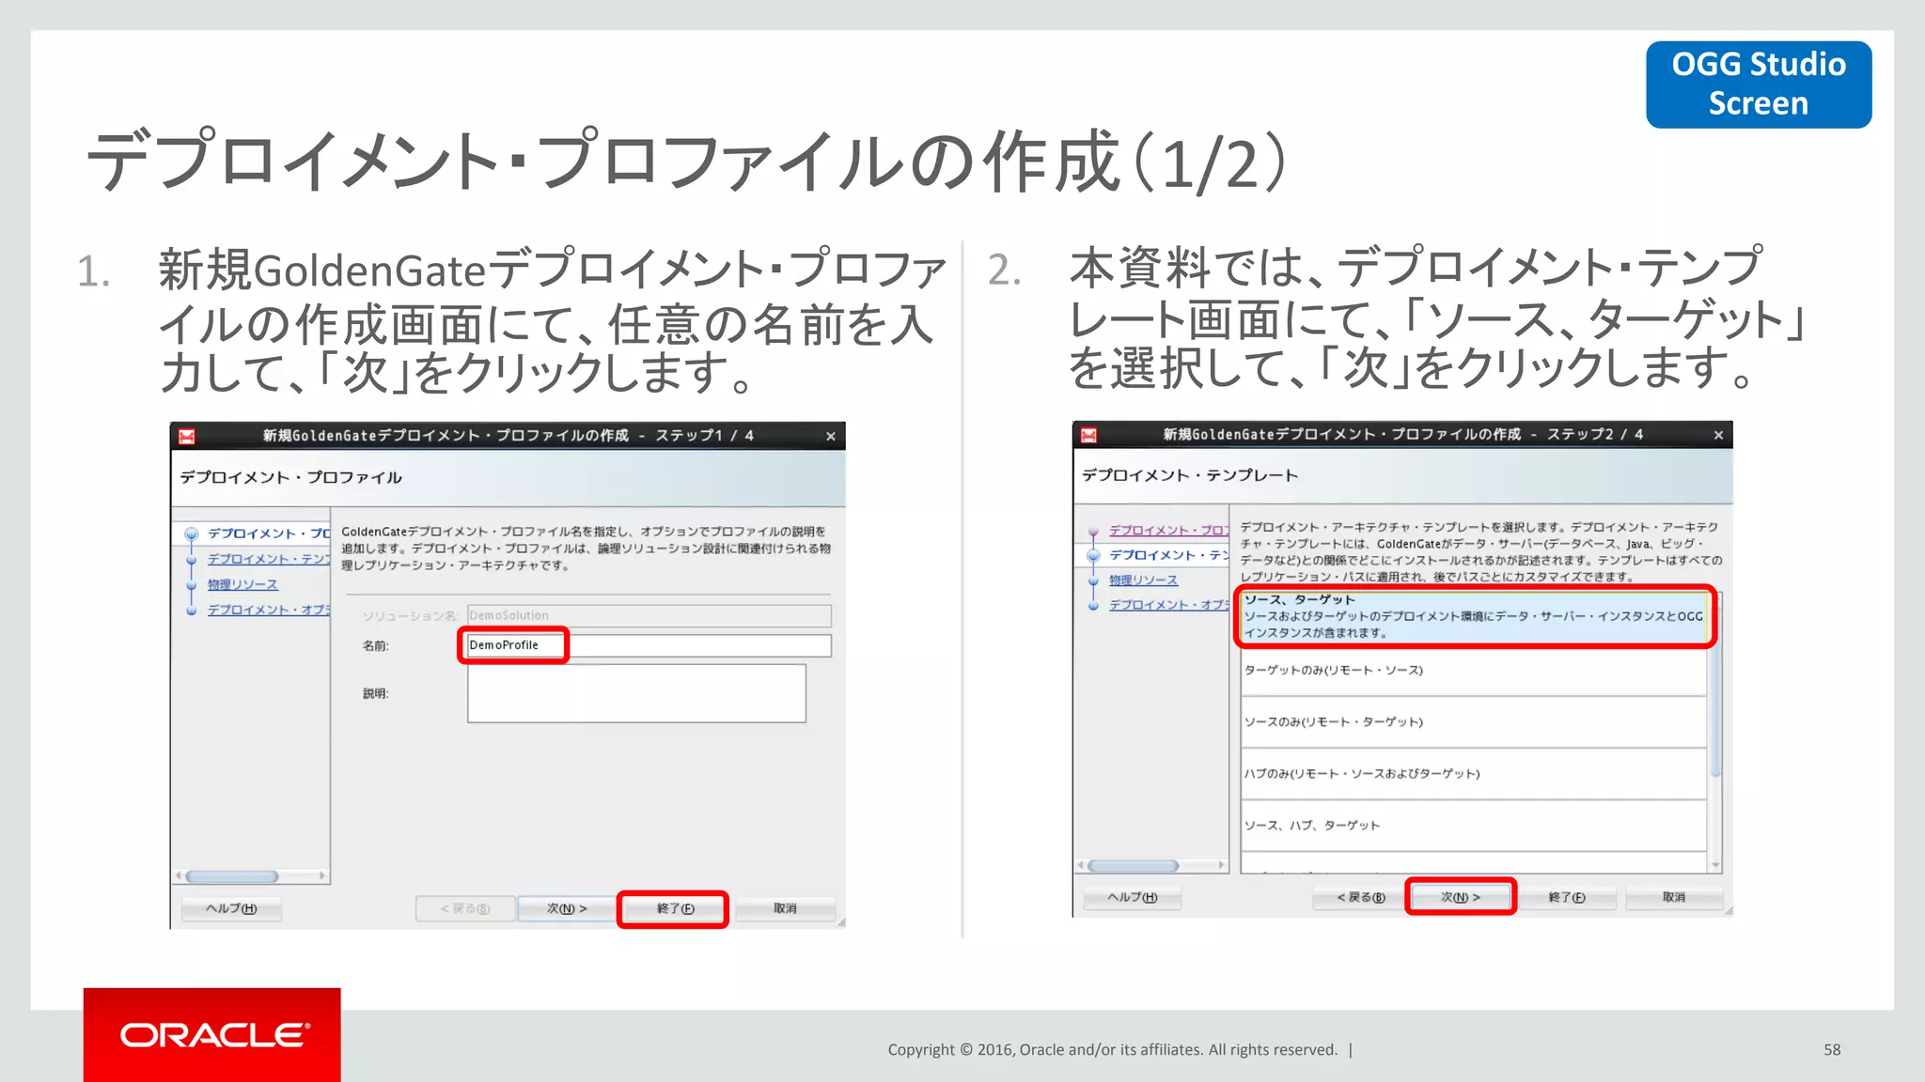The height and width of the screenshot is (1082, 1925).
Task: Select the ソース、ターゲット template
Action: [1474, 617]
